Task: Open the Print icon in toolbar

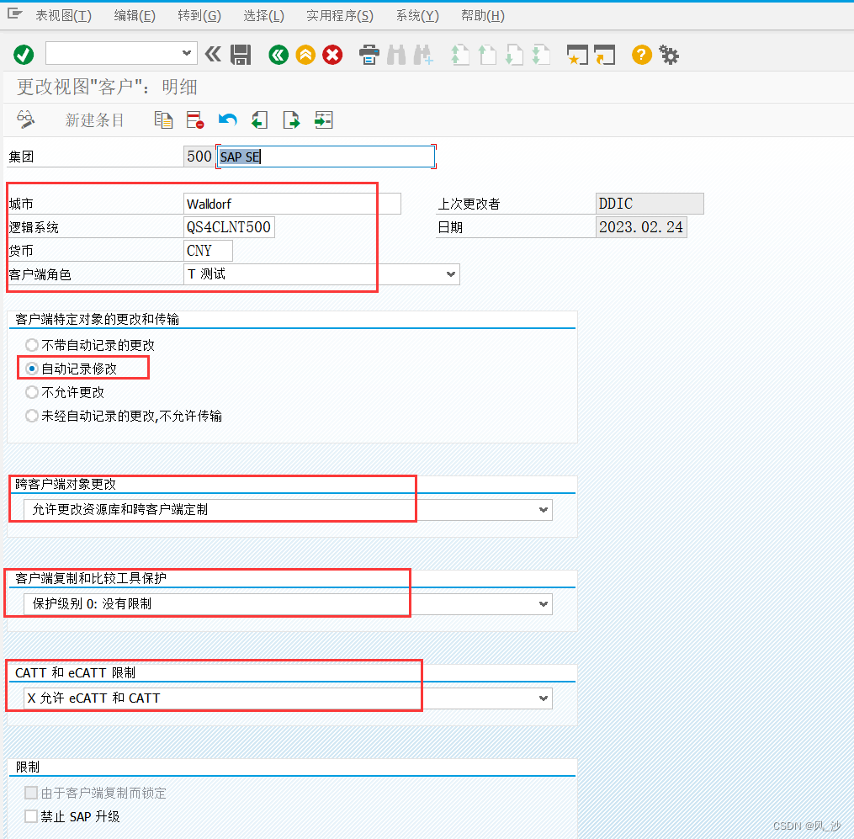Action: pos(369,56)
